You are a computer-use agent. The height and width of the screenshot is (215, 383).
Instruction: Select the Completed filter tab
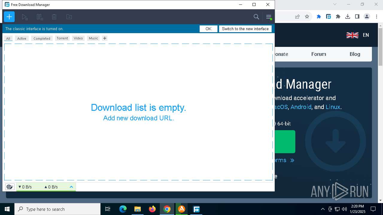point(42,38)
